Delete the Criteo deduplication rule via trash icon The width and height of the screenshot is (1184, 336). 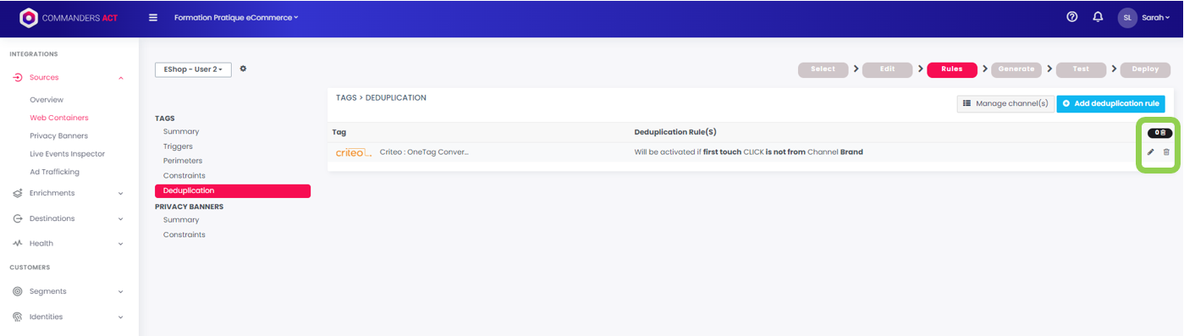1166,152
